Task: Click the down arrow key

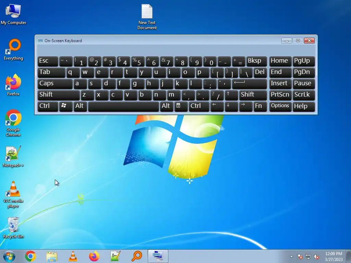Action: [x=231, y=107]
